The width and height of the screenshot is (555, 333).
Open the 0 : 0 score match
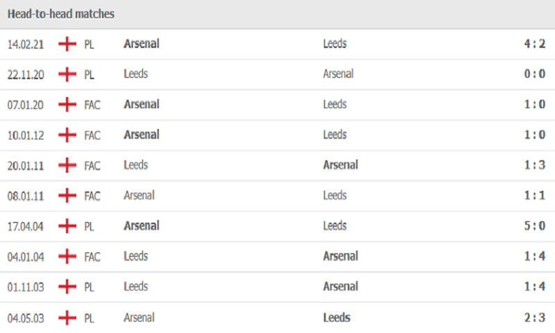click(x=534, y=74)
